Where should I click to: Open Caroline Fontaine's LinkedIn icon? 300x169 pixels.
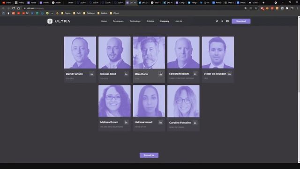pyautogui.click(x=195, y=123)
